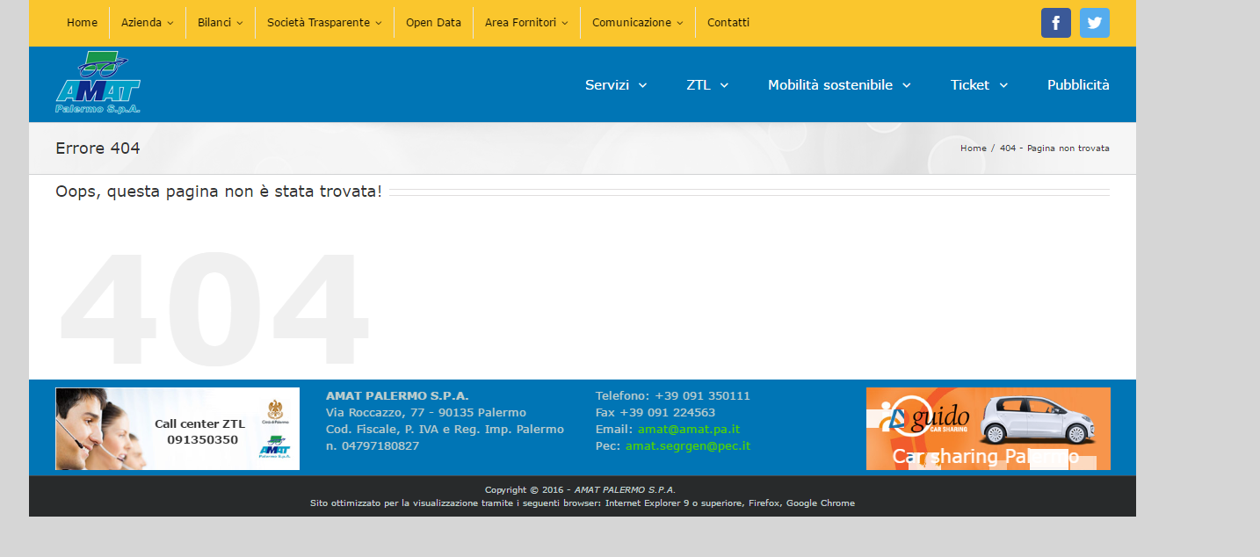The width and height of the screenshot is (1260, 557).
Task: Click the AMAT Palermo S.p.A. logo
Action: click(98, 83)
